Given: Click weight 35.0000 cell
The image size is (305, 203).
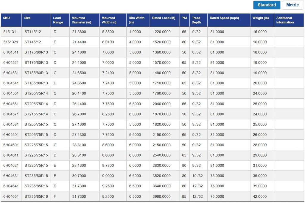Looking at the screenshot, I should click(262, 176).
